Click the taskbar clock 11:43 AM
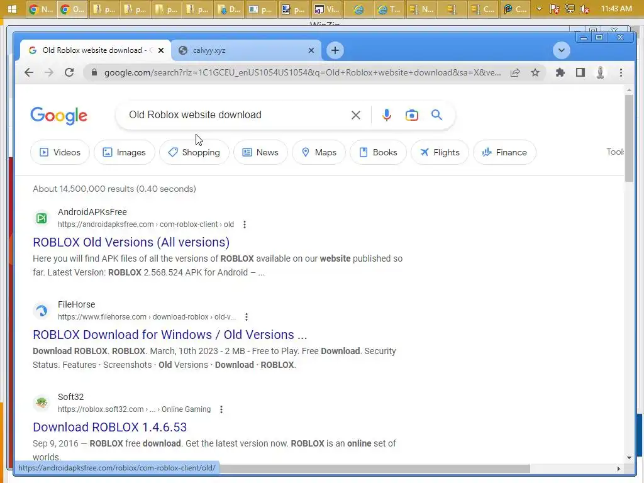The width and height of the screenshot is (644, 483). click(616, 9)
